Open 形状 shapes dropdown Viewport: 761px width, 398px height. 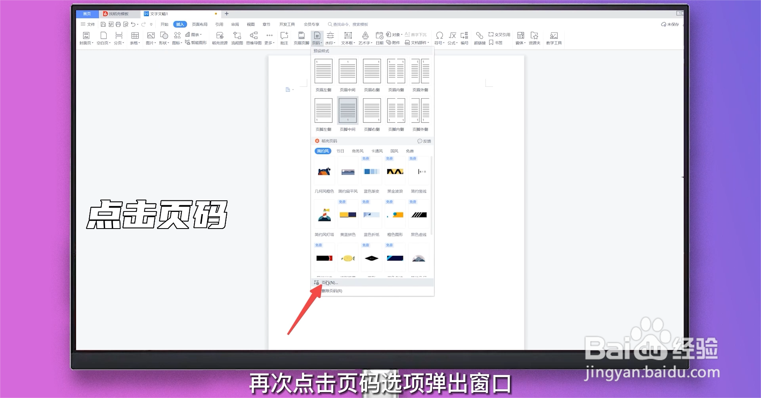pyautogui.click(x=164, y=38)
